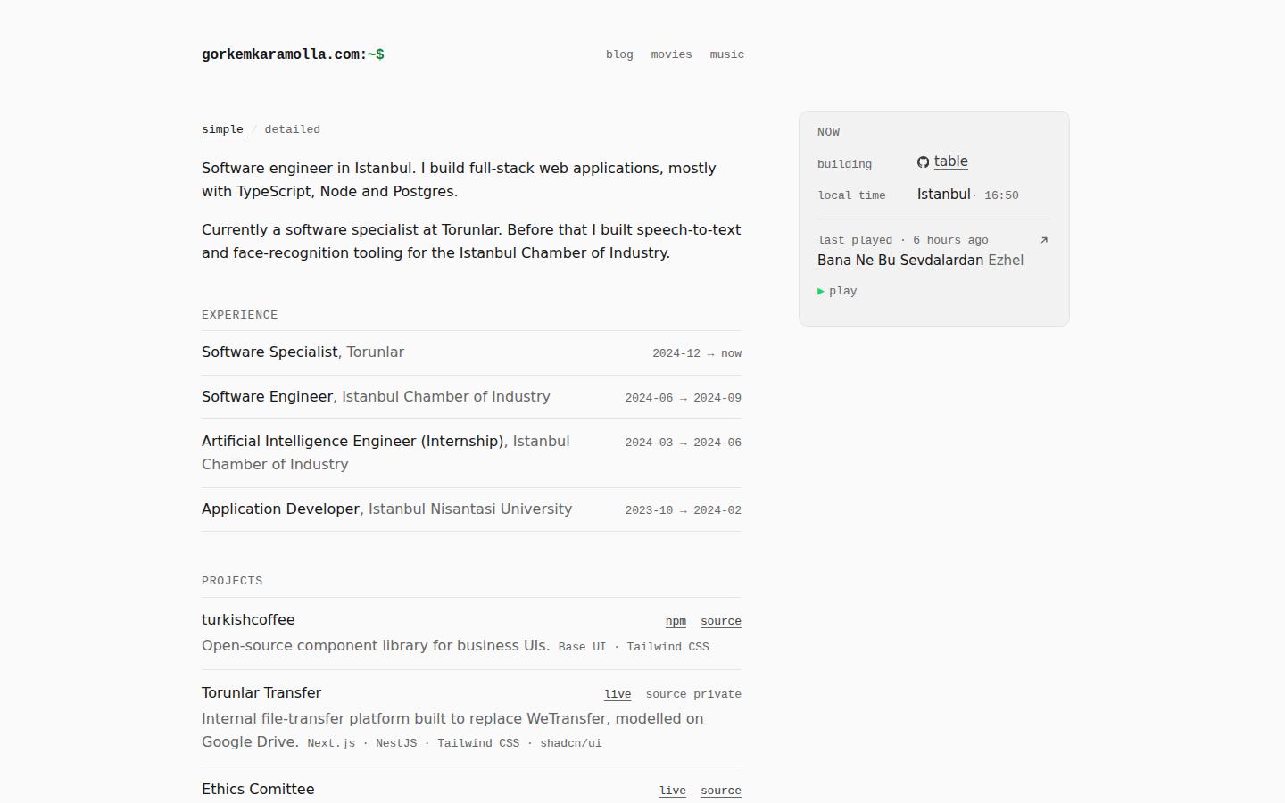
Task: Play the last played track
Action: (837, 291)
